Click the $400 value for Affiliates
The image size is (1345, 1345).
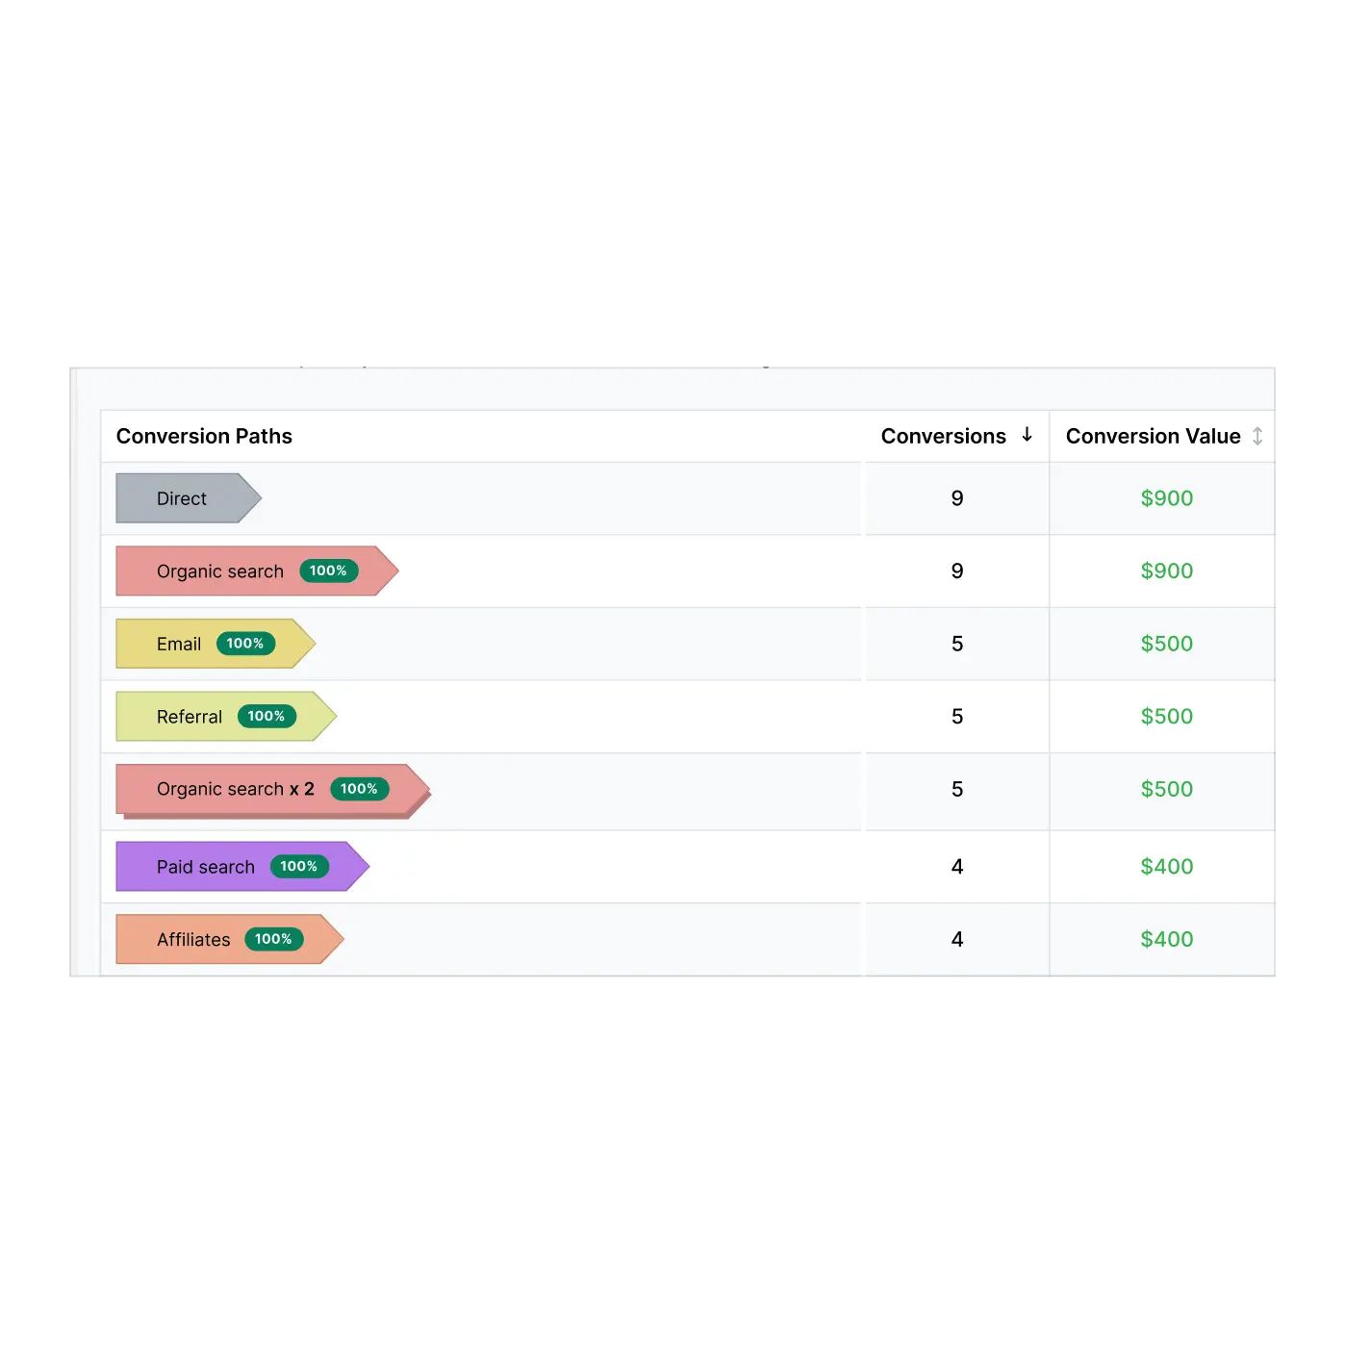point(1166,940)
